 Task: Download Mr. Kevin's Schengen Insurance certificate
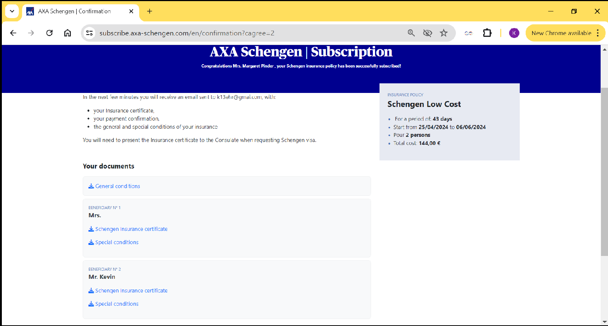pyautogui.click(x=131, y=291)
